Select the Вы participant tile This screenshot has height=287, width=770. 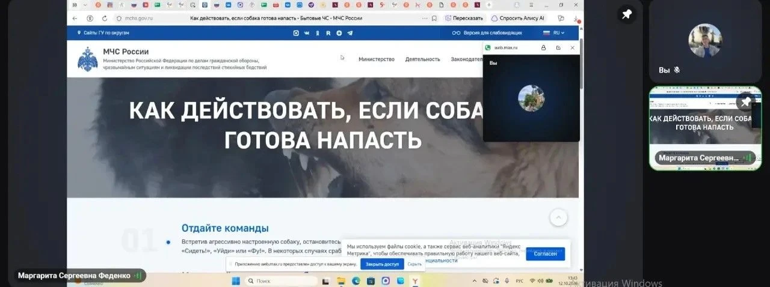(705, 41)
